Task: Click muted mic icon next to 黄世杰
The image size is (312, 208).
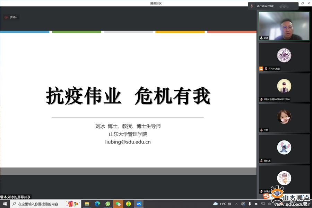Action: (261, 161)
